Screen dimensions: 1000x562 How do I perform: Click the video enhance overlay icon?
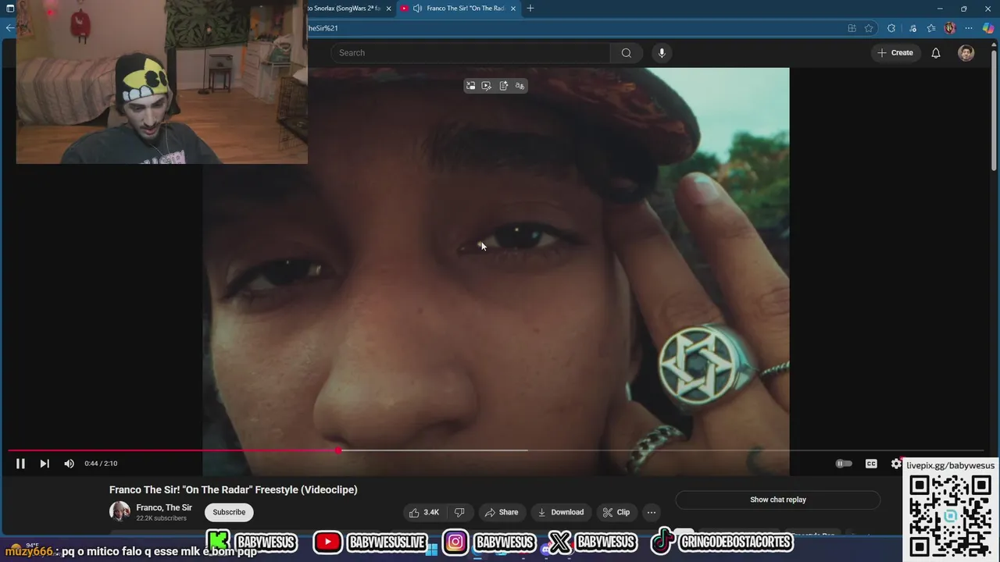[487, 86]
